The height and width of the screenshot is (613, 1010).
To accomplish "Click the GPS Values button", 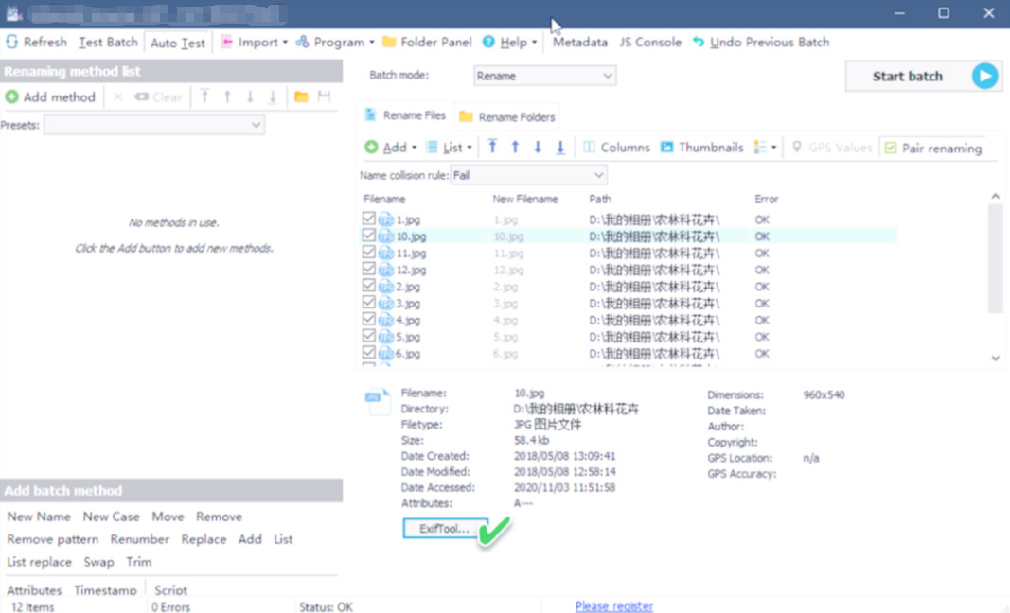I will coord(832,148).
